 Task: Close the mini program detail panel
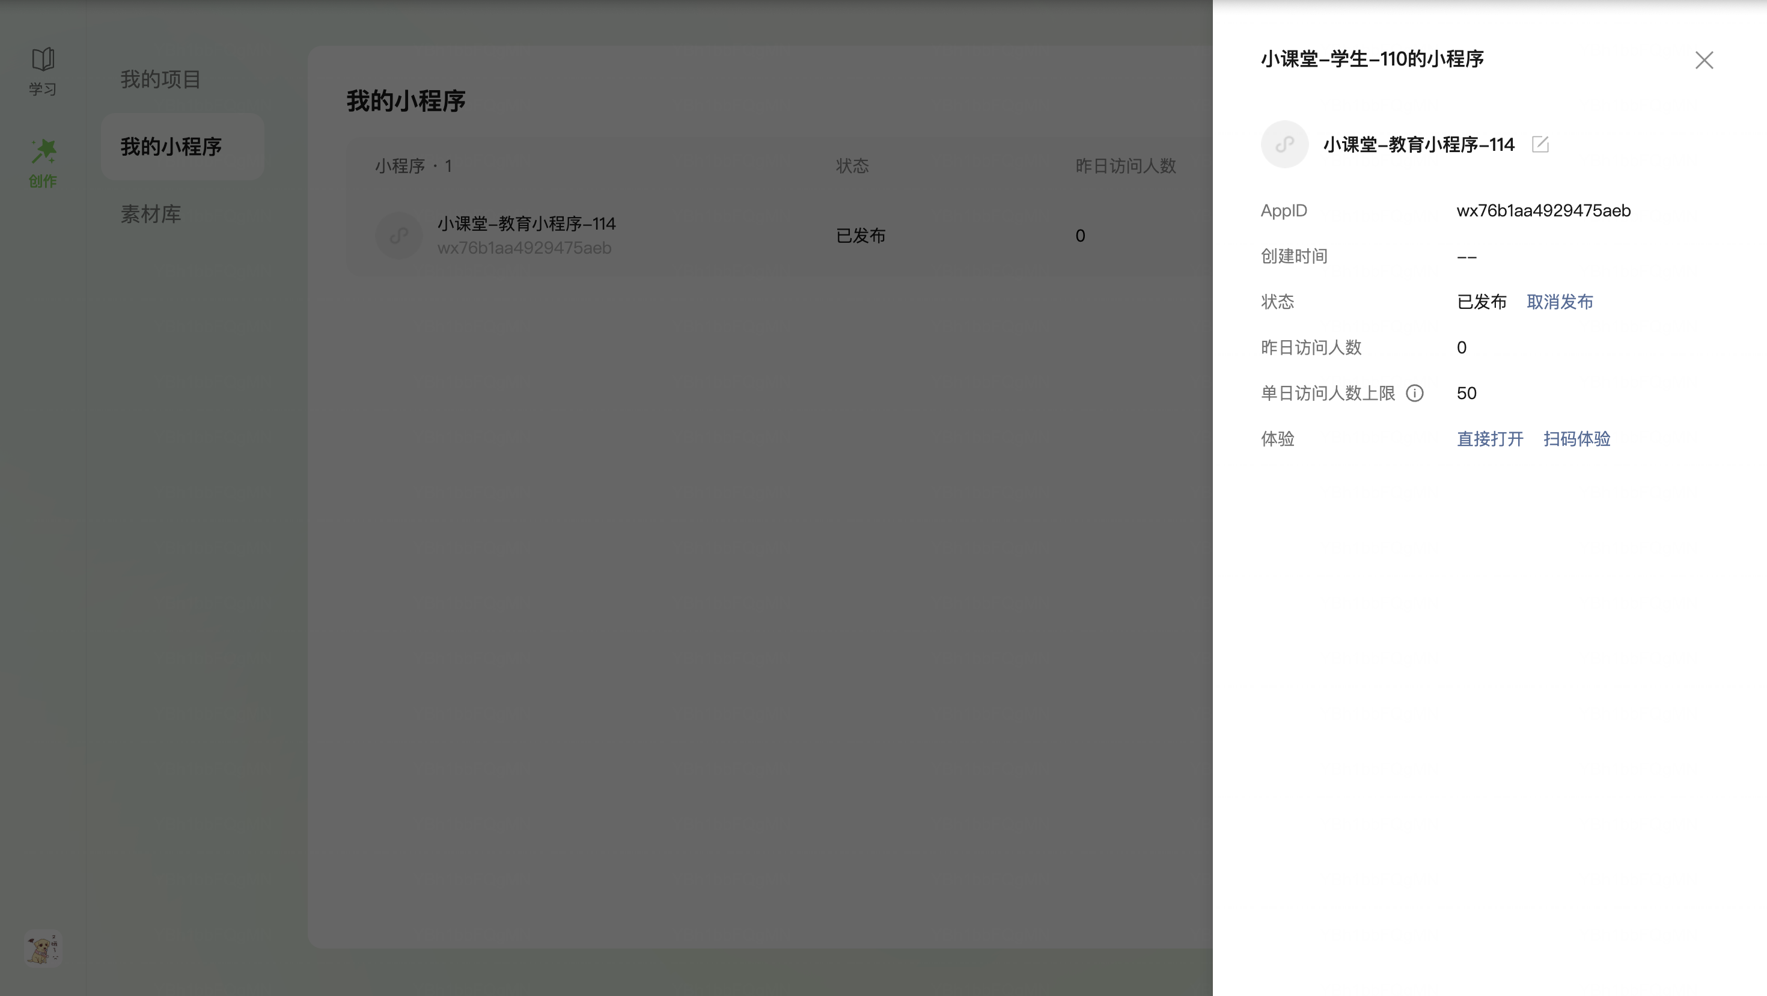(1704, 60)
